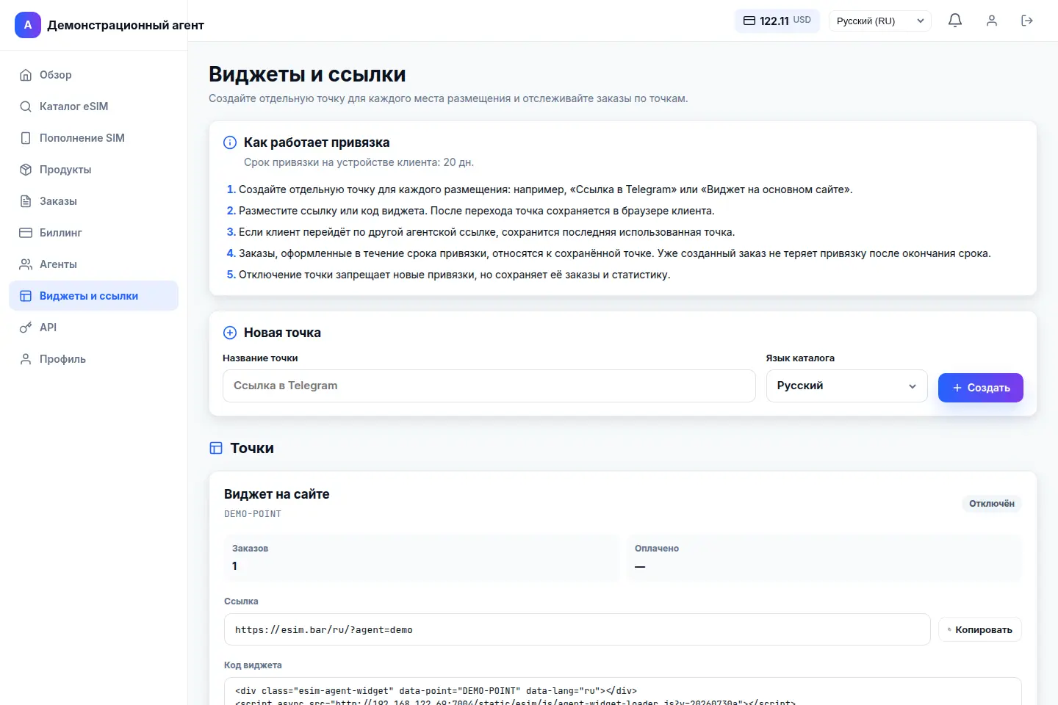Click the logout icon in header
The width and height of the screenshot is (1058, 705).
click(1027, 21)
